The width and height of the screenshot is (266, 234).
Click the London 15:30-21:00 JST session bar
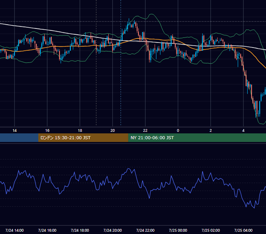click(83, 138)
